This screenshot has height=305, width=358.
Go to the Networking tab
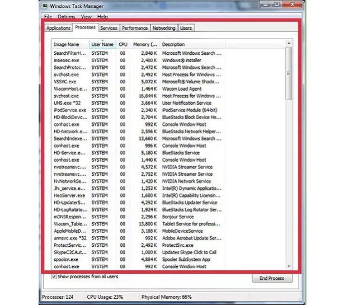tap(164, 28)
